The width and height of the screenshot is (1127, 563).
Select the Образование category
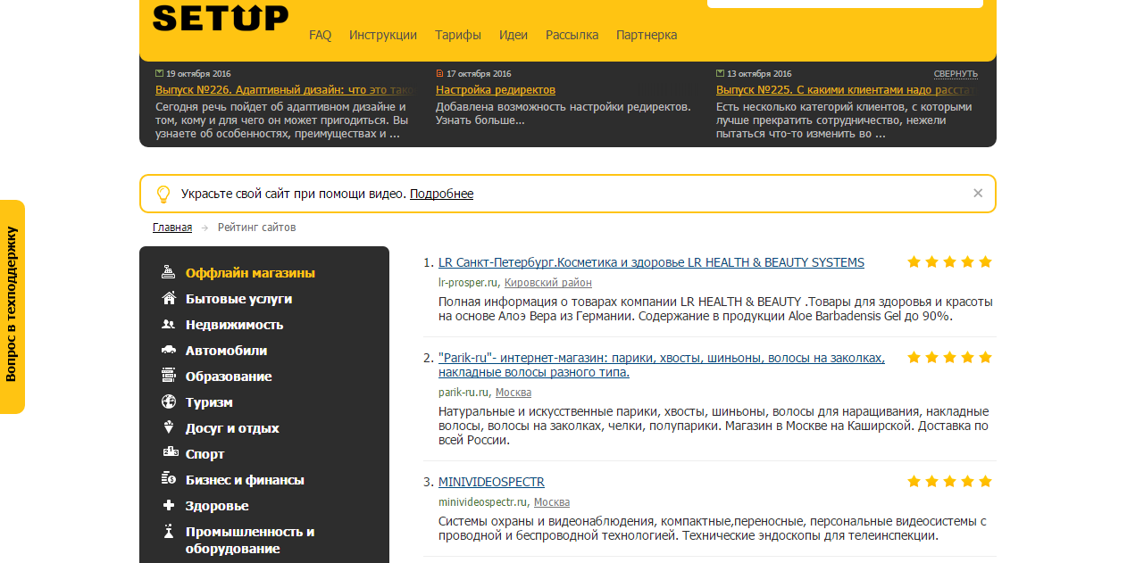click(x=229, y=377)
